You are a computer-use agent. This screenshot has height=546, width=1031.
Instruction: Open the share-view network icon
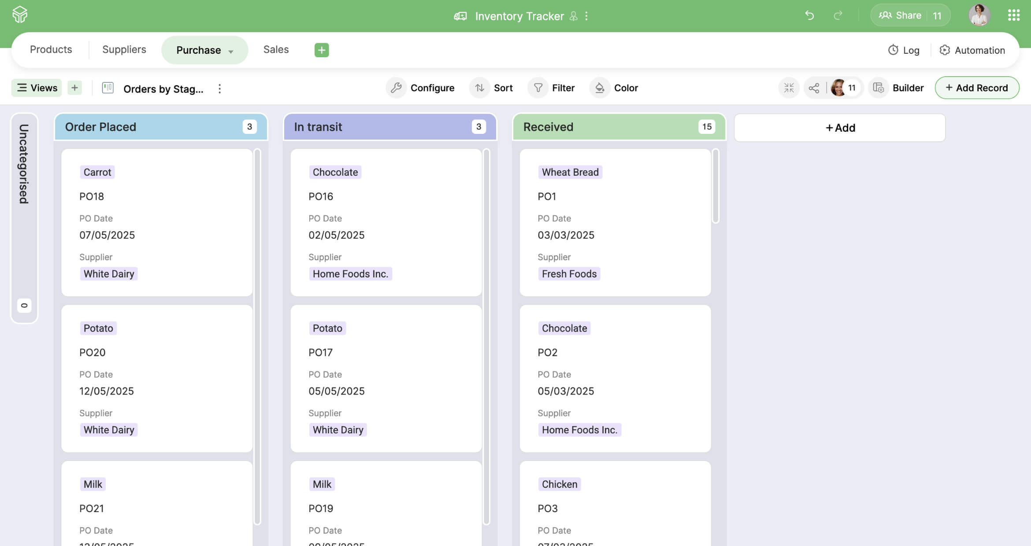(x=814, y=88)
